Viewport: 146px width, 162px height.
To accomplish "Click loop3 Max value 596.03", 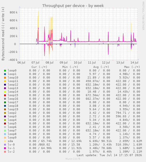I will [x=121, y=116].
